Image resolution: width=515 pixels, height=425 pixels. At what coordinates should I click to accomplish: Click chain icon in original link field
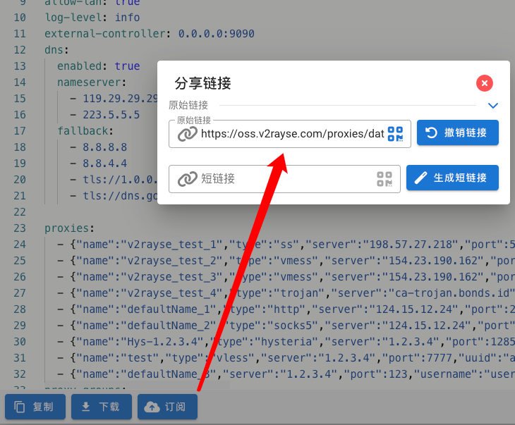(x=187, y=134)
